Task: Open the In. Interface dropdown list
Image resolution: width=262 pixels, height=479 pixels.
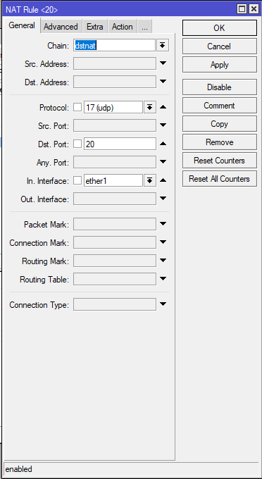Action: tap(149, 180)
